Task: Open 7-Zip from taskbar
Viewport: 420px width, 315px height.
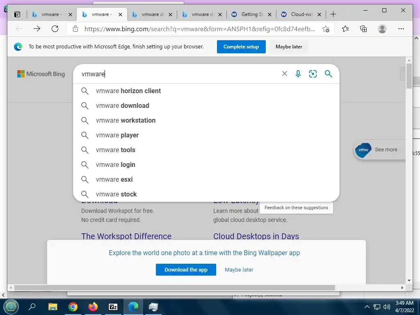Action: [113, 307]
